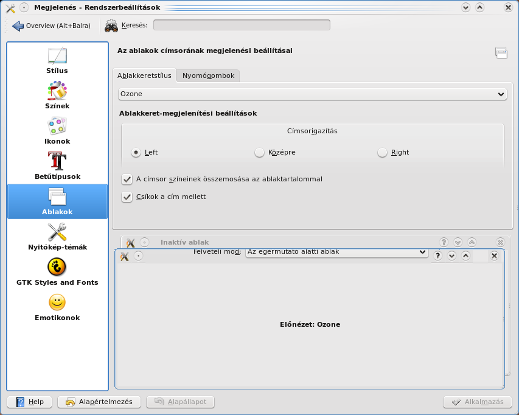Screen dimensions: 519x415
Task: Open the Nyitókép-témák splash themes
Action: 57,237
